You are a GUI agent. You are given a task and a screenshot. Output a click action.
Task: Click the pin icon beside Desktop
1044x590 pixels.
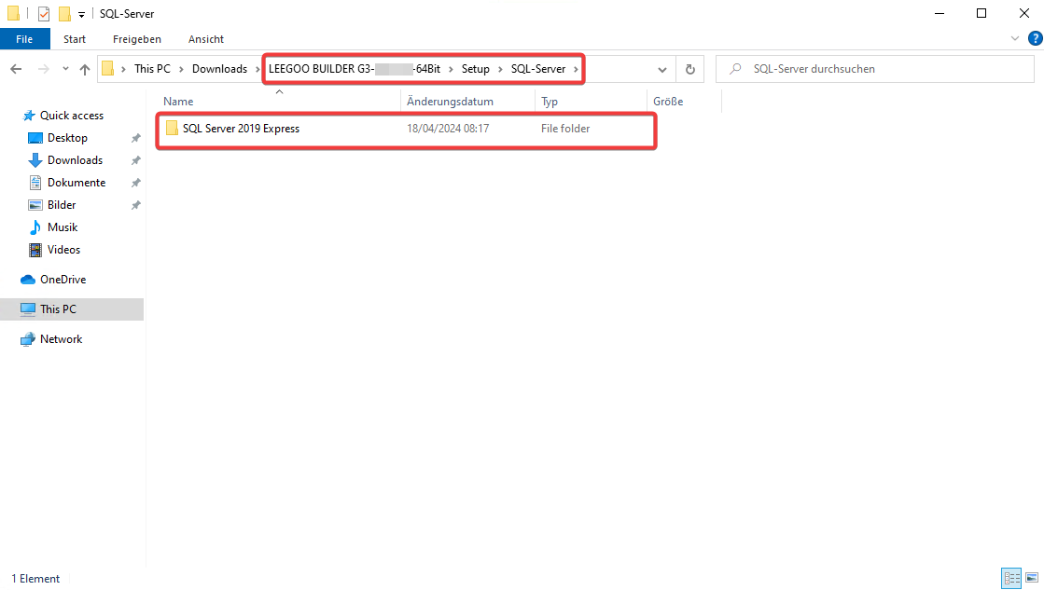pyautogui.click(x=136, y=138)
